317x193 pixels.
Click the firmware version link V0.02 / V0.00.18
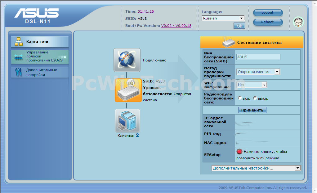176,26
